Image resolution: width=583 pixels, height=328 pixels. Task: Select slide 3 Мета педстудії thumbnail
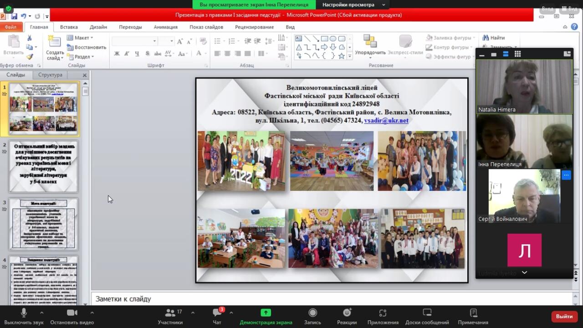coord(43,224)
